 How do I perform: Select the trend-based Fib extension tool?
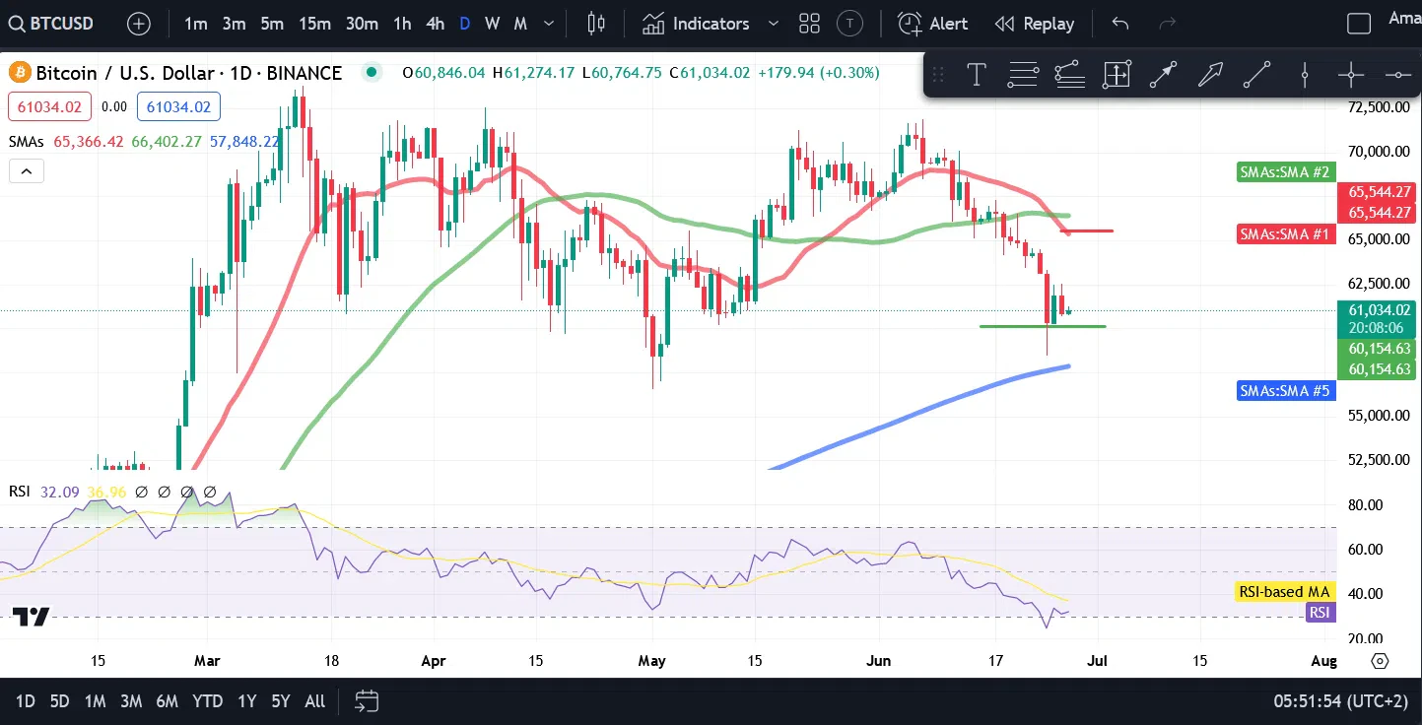pos(1069,74)
